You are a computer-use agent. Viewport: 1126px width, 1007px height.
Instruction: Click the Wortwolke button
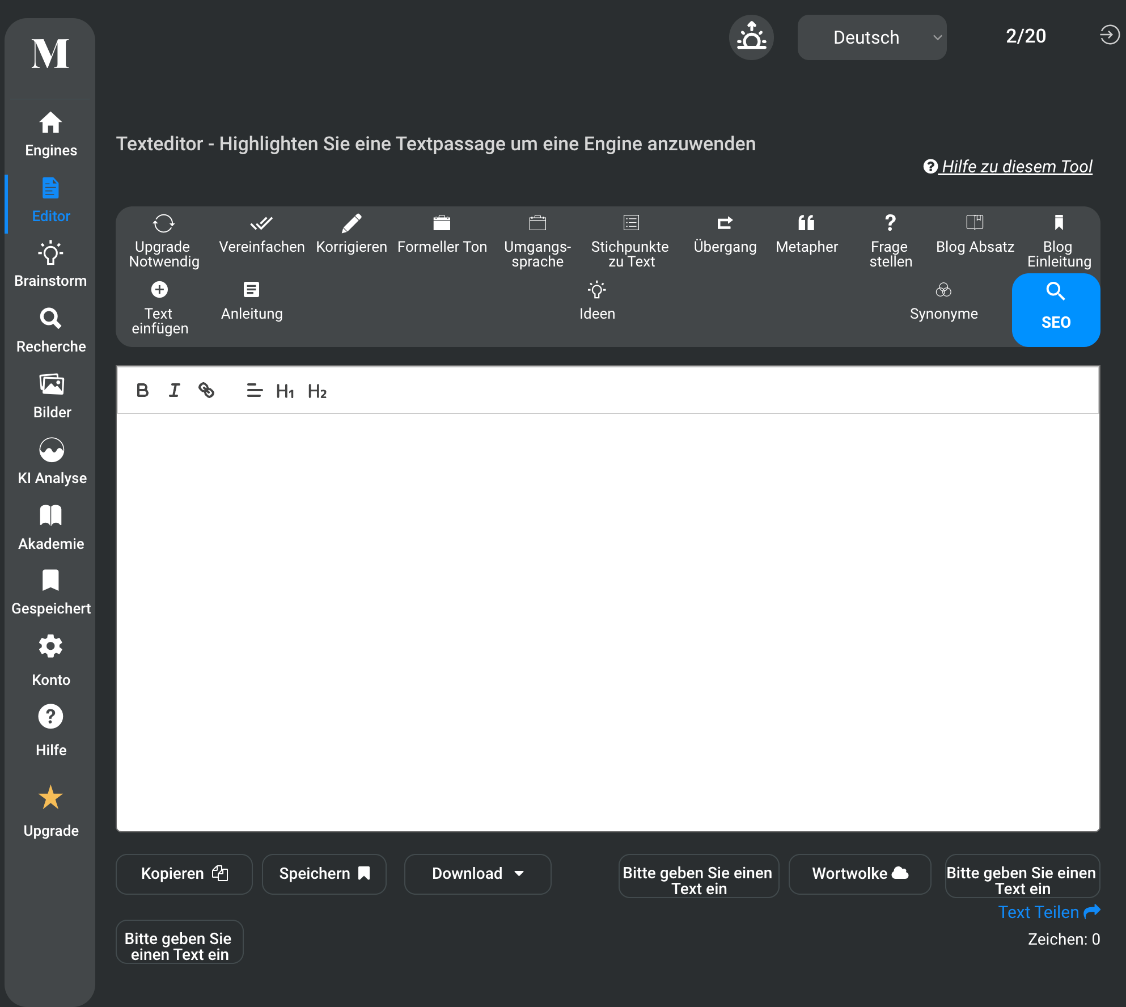[860, 874]
